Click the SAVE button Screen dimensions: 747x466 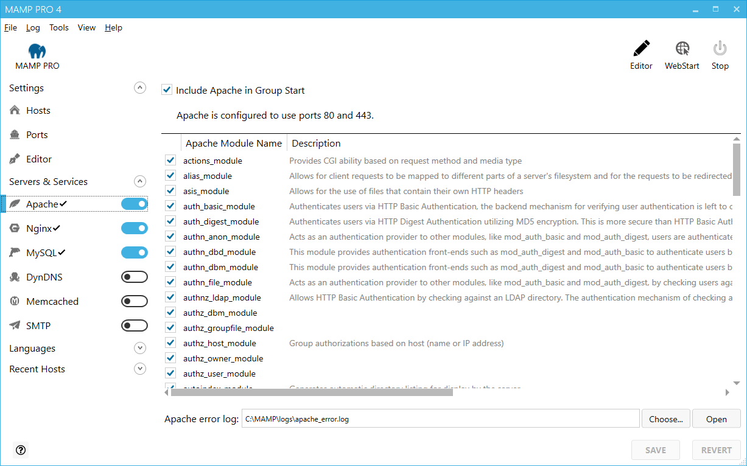[x=656, y=450]
